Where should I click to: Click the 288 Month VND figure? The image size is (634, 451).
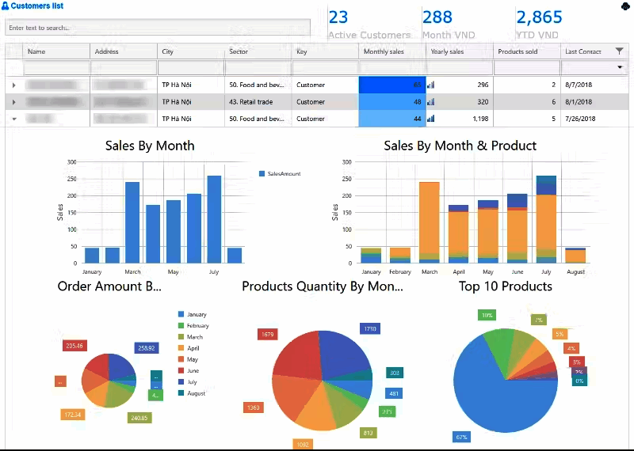(437, 17)
